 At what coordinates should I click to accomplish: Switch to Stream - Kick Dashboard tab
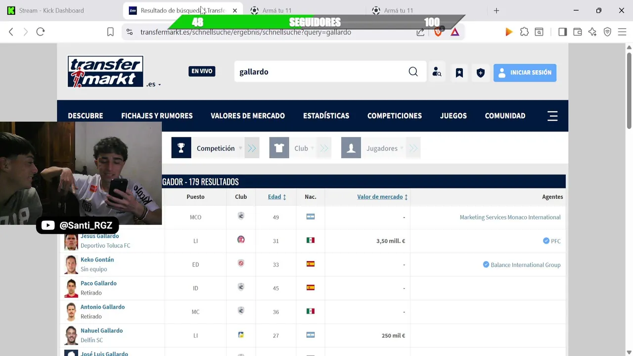[x=51, y=10]
